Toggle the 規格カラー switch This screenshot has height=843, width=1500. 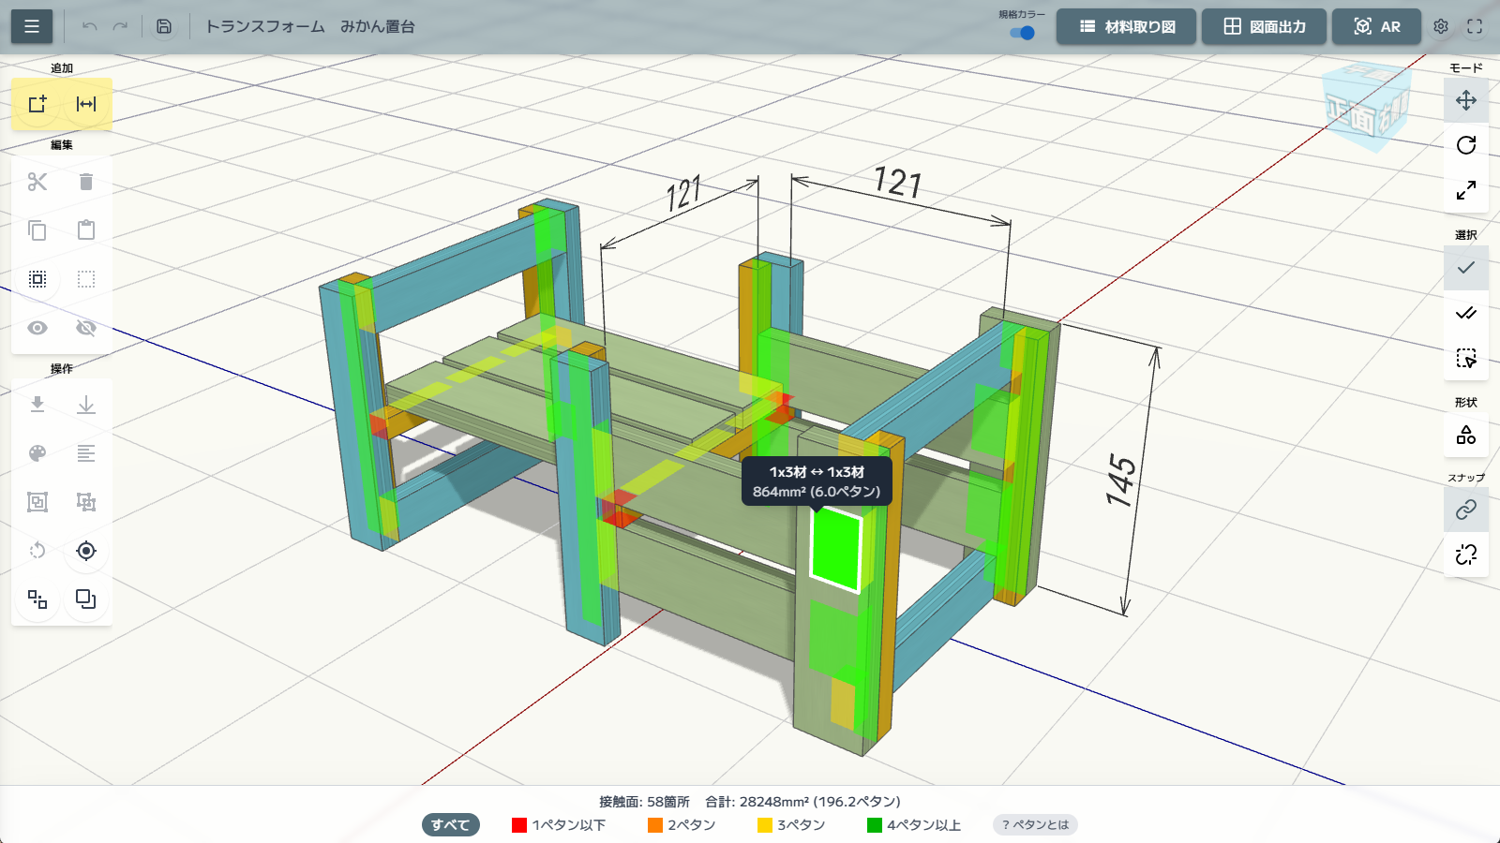[1022, 33]
